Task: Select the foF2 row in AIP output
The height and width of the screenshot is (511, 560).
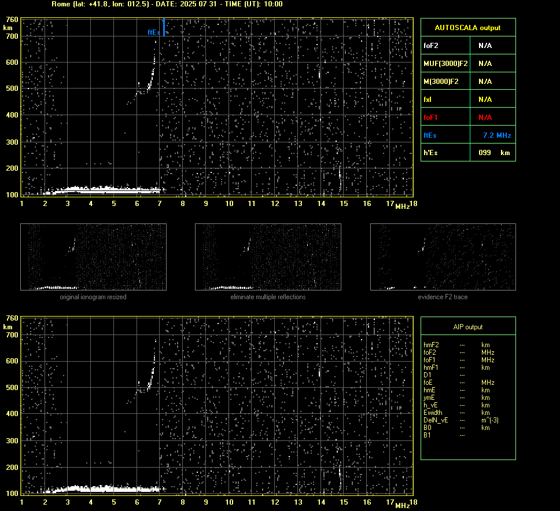Action: 459,352
